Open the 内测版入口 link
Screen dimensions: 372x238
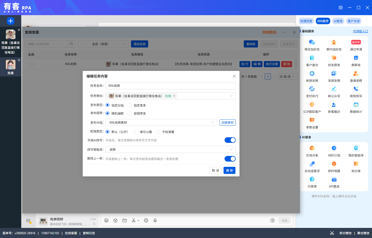click(x=361, y=31)
